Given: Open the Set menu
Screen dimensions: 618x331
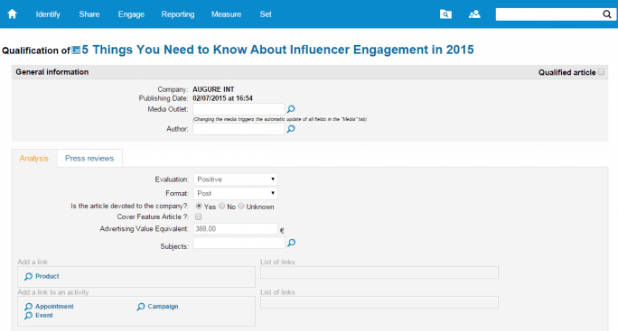Looking at the screenshot, I should click(x=266, y=14).
